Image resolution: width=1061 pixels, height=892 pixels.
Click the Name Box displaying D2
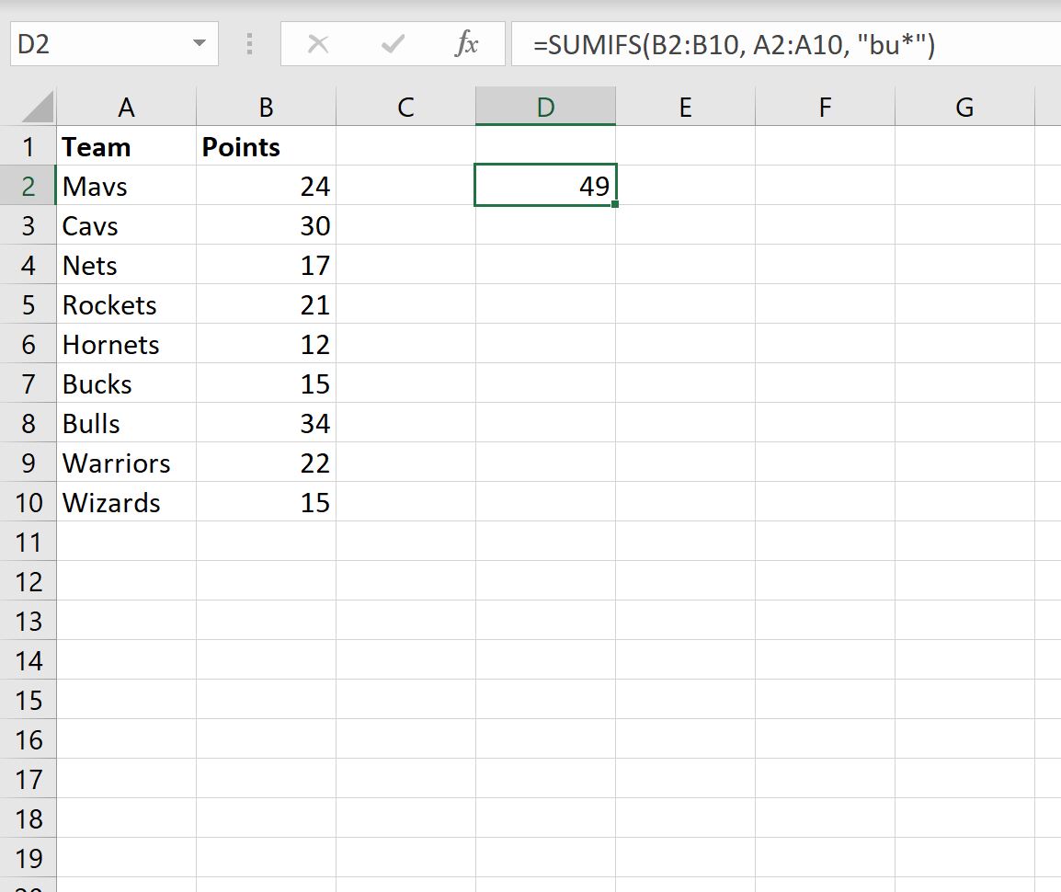(x=101, y=43)
